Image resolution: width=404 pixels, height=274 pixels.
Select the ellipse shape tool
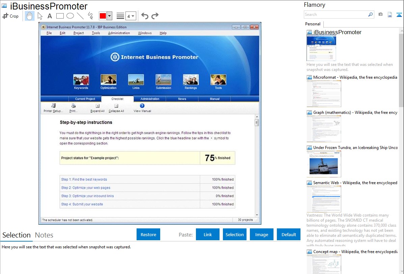pos(70,16)
